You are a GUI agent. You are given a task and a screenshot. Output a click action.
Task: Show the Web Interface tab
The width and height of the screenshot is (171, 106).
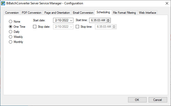(147, 13)
